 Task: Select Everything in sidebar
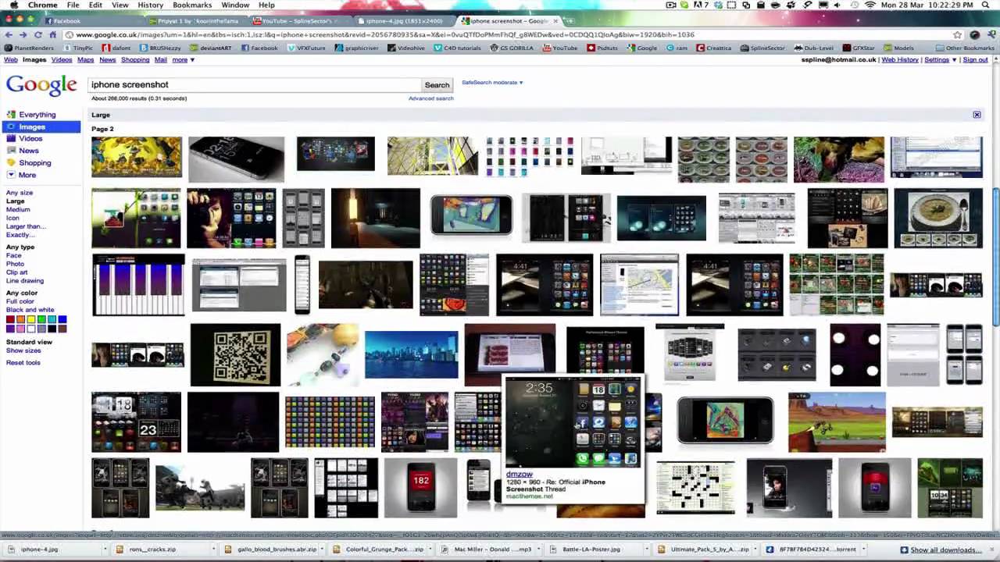(x=37, y=115)
